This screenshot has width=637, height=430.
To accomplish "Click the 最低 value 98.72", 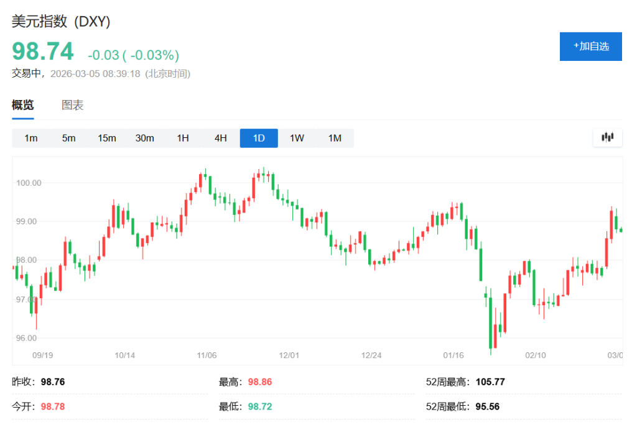I will pyautogui.click(x=259, y=406).
